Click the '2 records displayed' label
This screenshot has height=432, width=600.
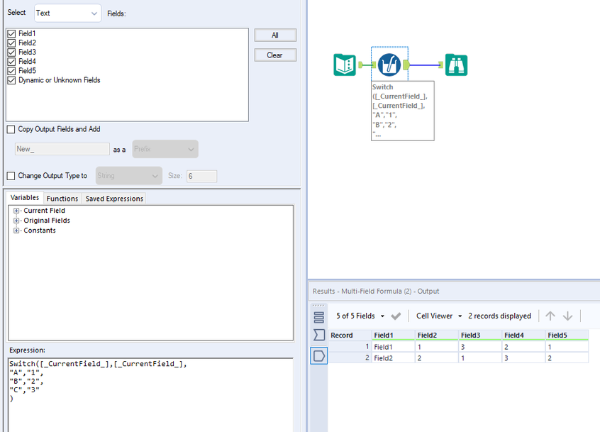tap(499, 316)
